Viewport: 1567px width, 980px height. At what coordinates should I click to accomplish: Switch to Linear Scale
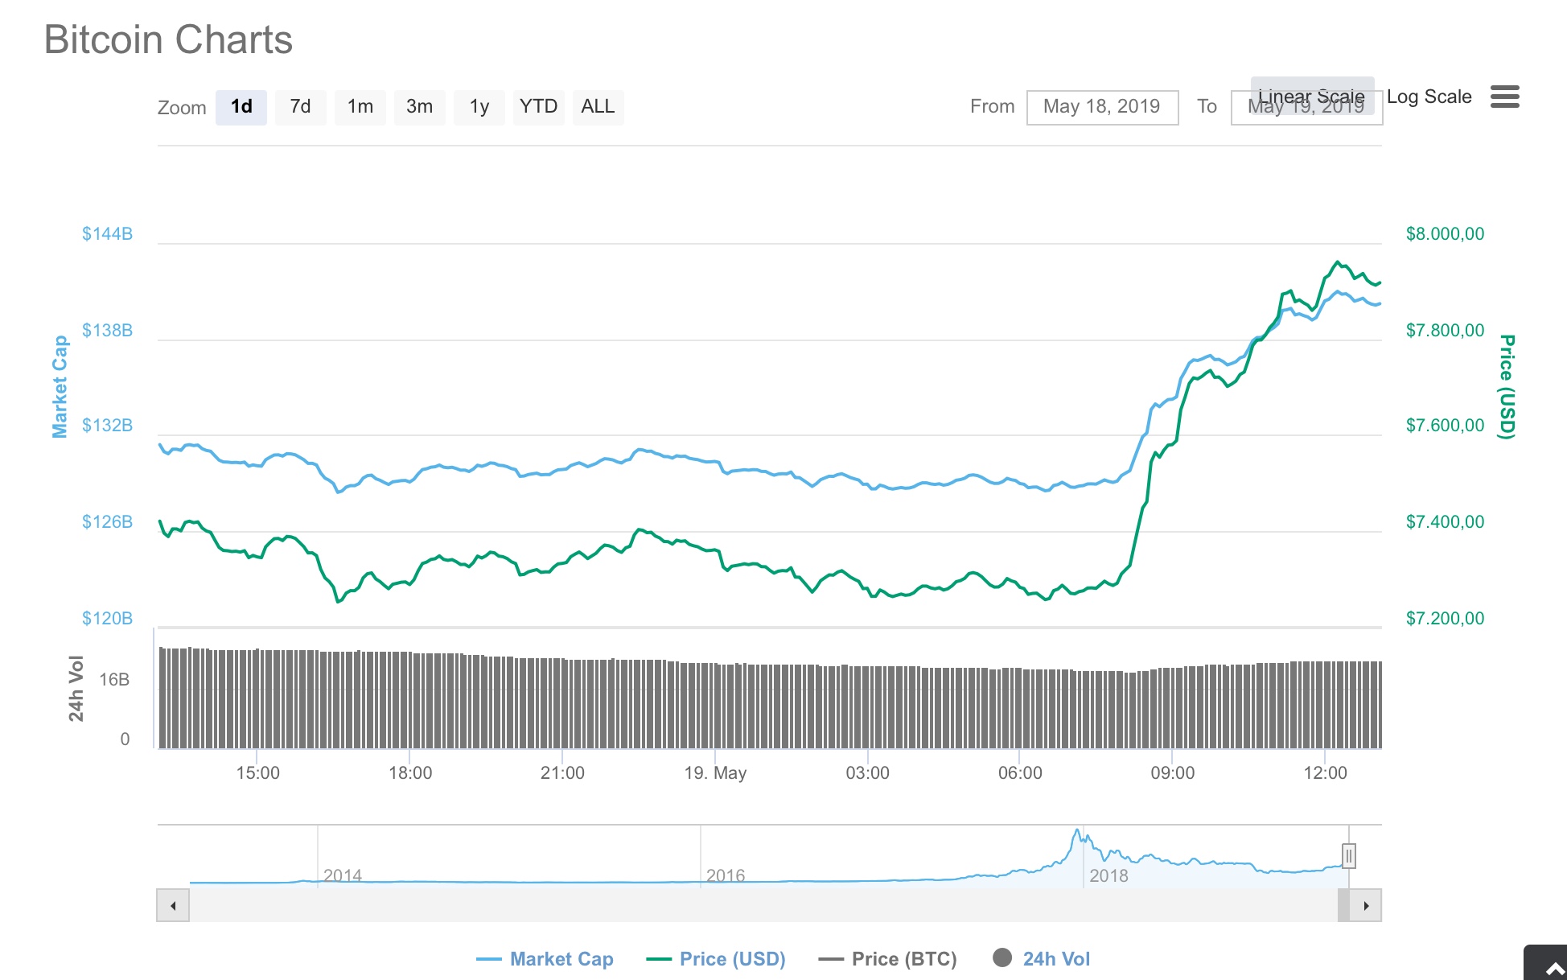coord(1312,96)
